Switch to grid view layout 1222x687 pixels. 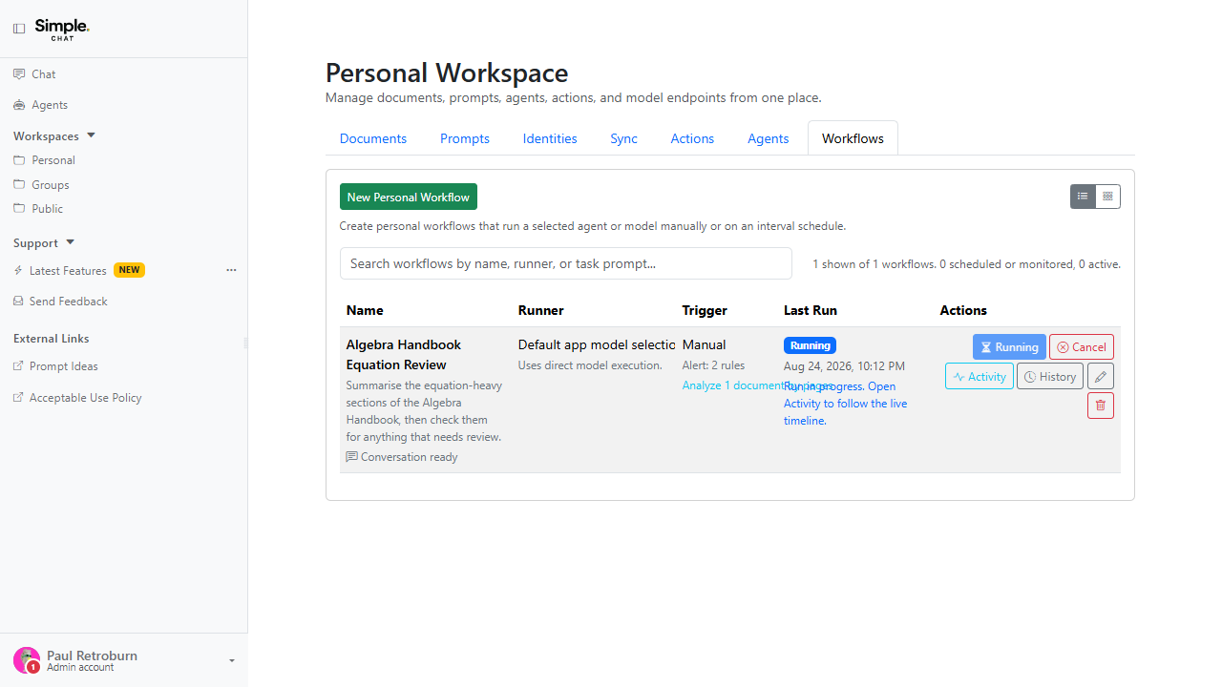click(1107, 197)
